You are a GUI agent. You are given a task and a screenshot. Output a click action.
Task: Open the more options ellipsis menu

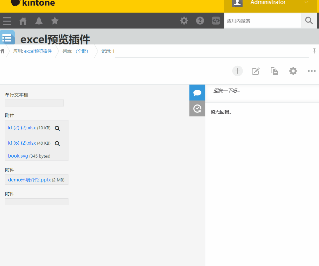tap(311, 71)
